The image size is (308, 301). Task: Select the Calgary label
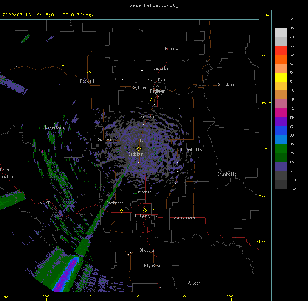(x=143, y=216)
